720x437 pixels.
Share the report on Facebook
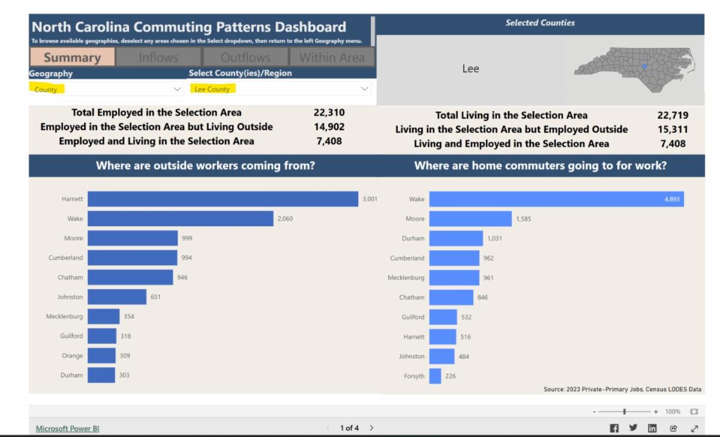pos(614,428)
